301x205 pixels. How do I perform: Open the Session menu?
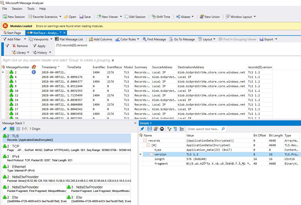click(17, 9)
